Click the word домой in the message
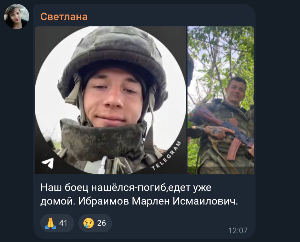This screenshot has width=300, height=242. 57,202
